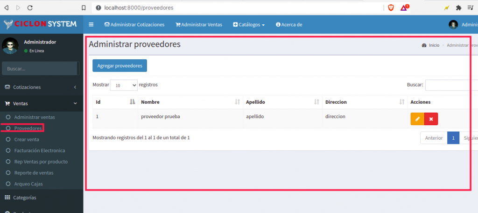Click the yellow edit pencil icon

(x=417, y=119)
